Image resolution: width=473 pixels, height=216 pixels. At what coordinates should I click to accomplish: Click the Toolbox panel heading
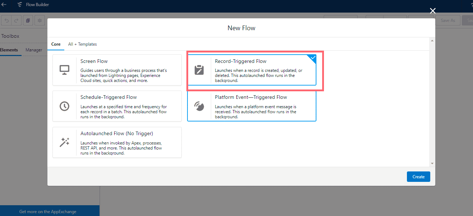click(x=10, y=36)
